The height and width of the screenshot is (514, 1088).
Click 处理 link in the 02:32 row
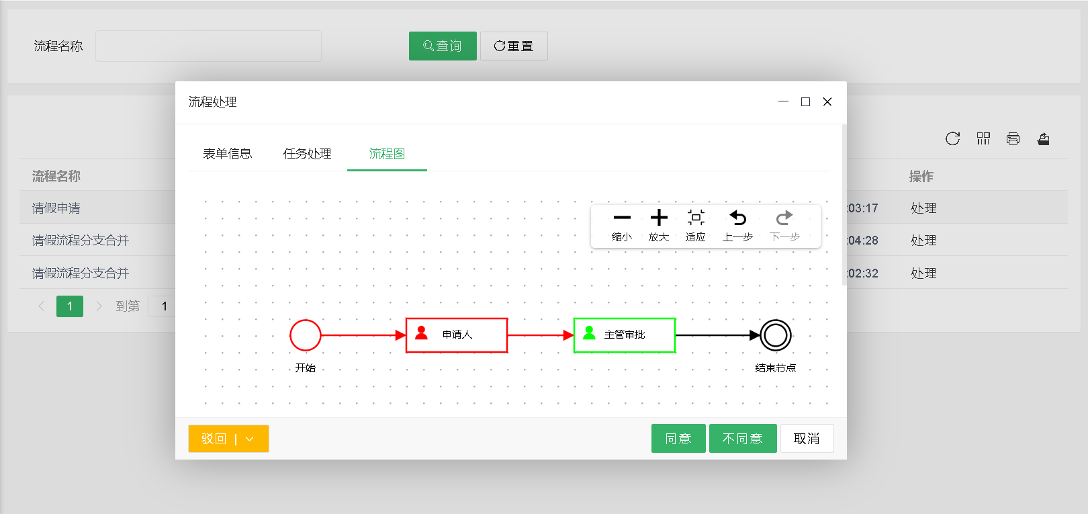(x=923, y=273)
